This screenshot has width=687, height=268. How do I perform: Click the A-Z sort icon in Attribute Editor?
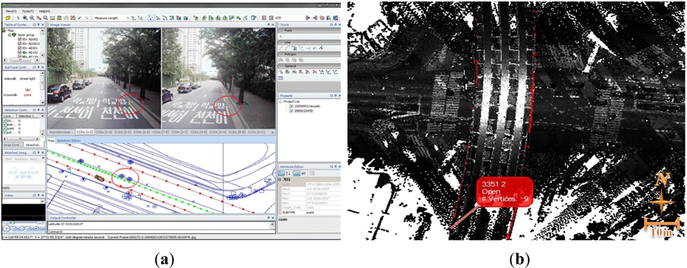[x=288, y=174]
